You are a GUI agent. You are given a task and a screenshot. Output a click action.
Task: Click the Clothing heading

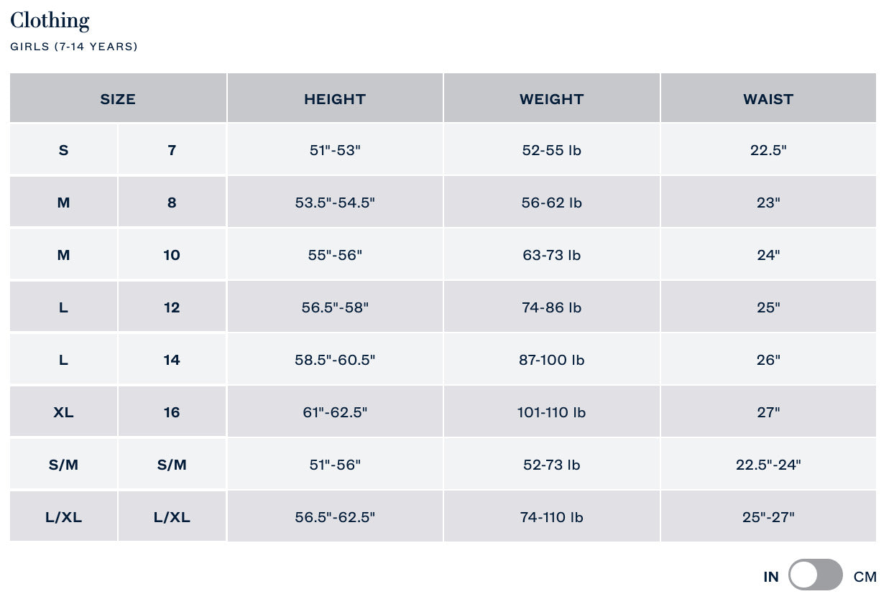coord(50,21)
